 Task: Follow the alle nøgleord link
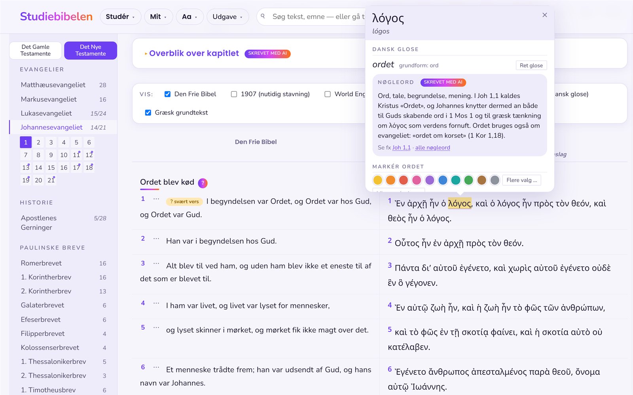432,147
